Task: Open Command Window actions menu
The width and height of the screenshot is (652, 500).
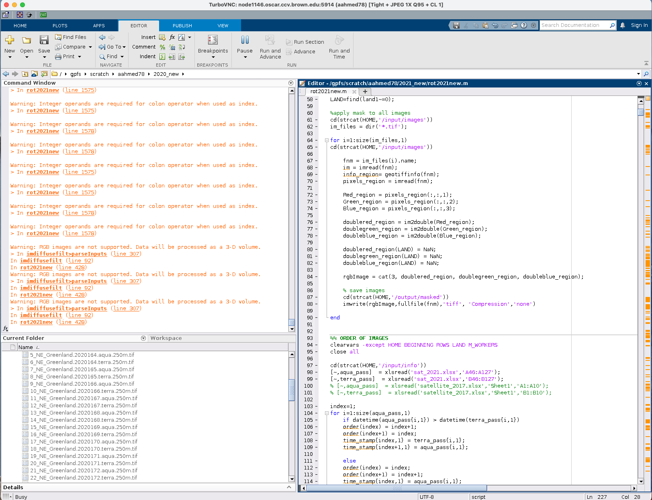Action: tap(291, 83)
